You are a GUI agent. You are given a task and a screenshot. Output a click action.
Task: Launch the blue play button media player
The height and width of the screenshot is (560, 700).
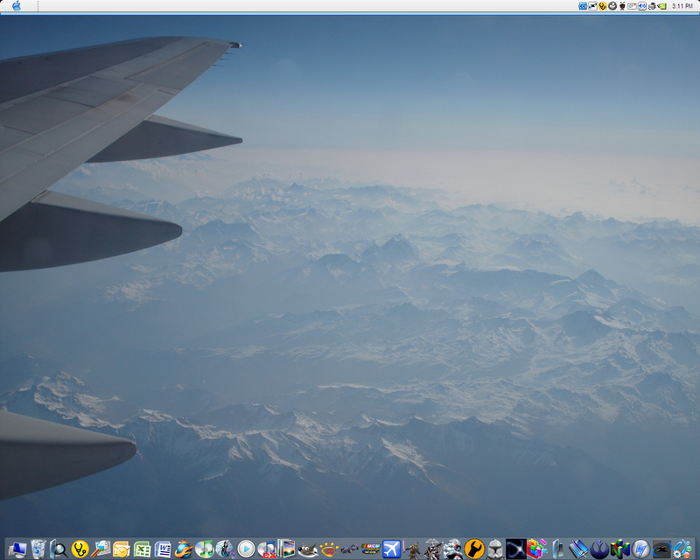[246, 549]
